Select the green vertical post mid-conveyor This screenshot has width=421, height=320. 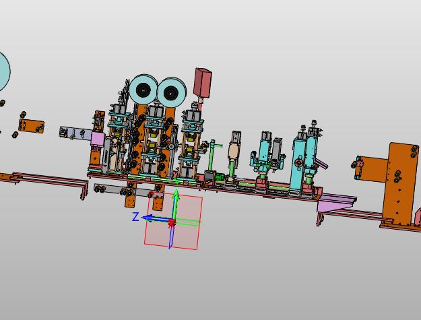click(x=212, y=155)
